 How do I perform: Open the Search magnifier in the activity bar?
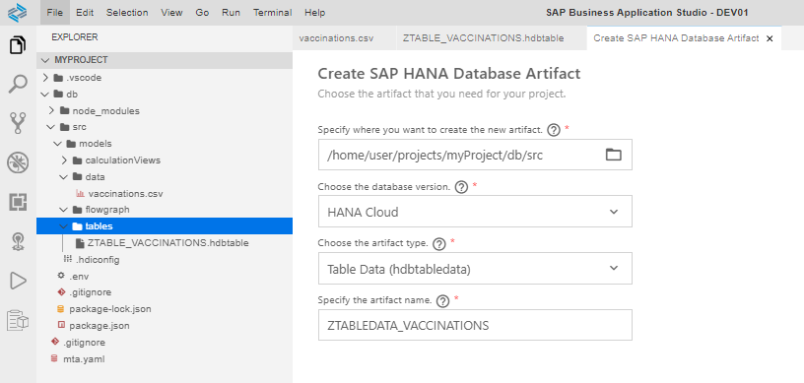[x=18, y=84]
